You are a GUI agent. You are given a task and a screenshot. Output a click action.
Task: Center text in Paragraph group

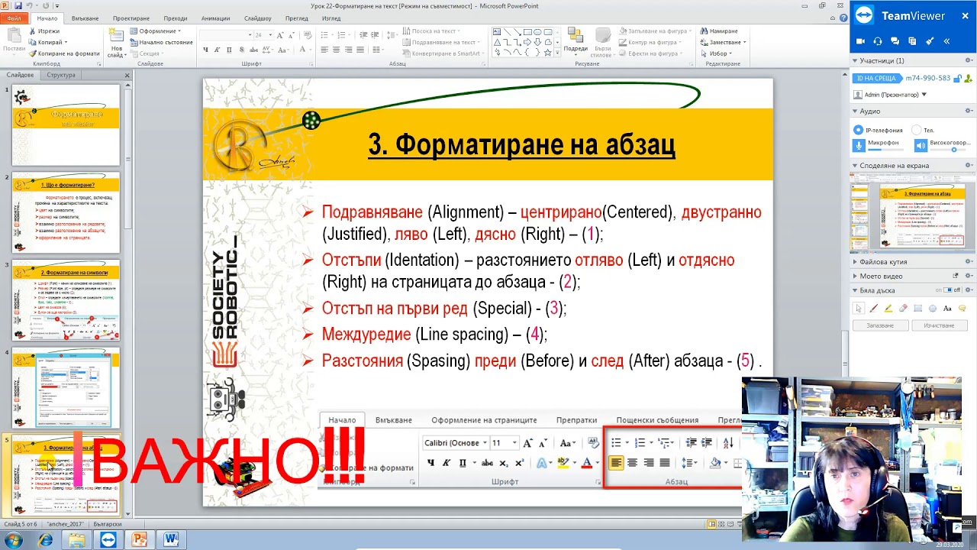pos(337,50)
